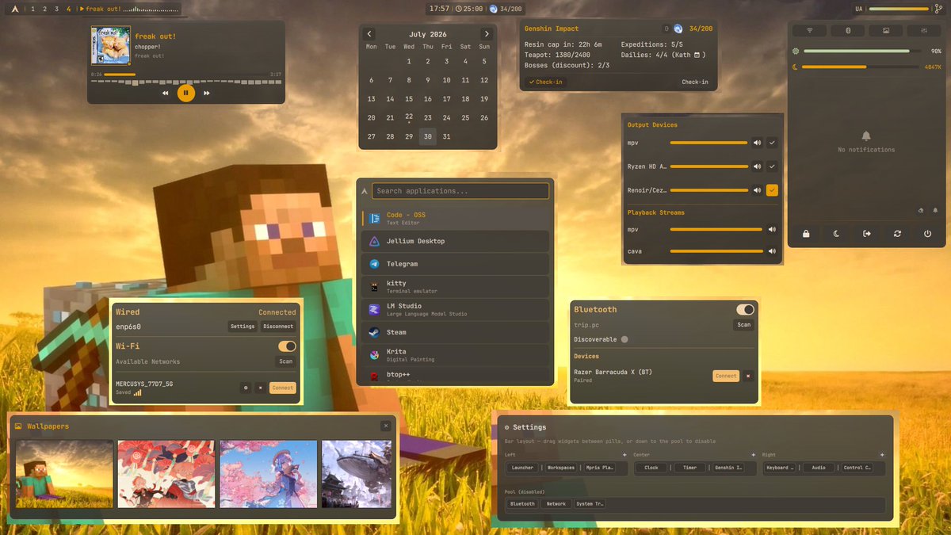Click the Search applications input field

coord(460,191)
